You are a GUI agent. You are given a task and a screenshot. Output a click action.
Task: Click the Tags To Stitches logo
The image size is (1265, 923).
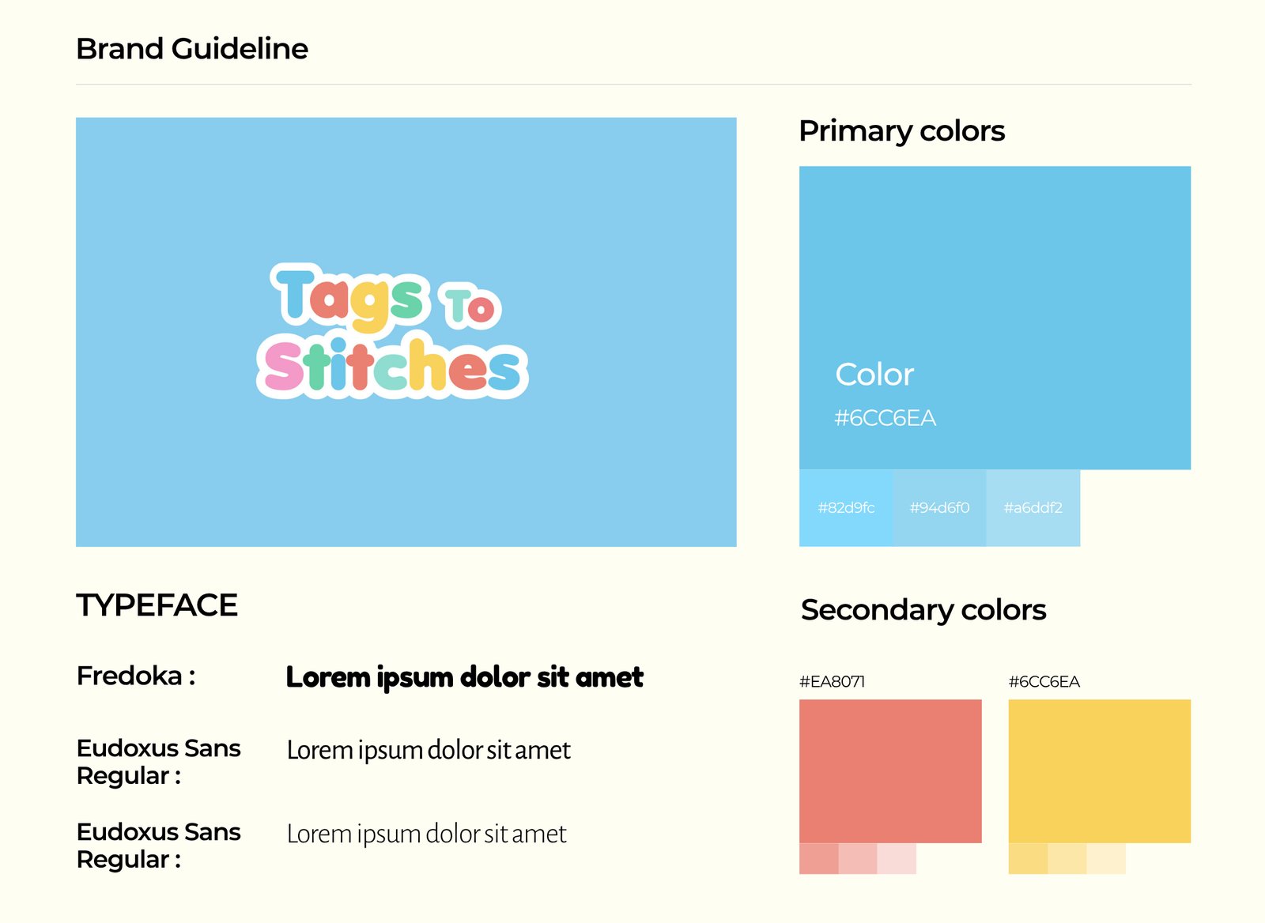tap(392, 332)
